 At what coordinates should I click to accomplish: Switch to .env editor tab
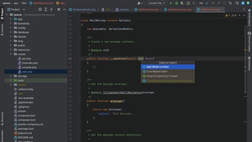pos(107,9)
